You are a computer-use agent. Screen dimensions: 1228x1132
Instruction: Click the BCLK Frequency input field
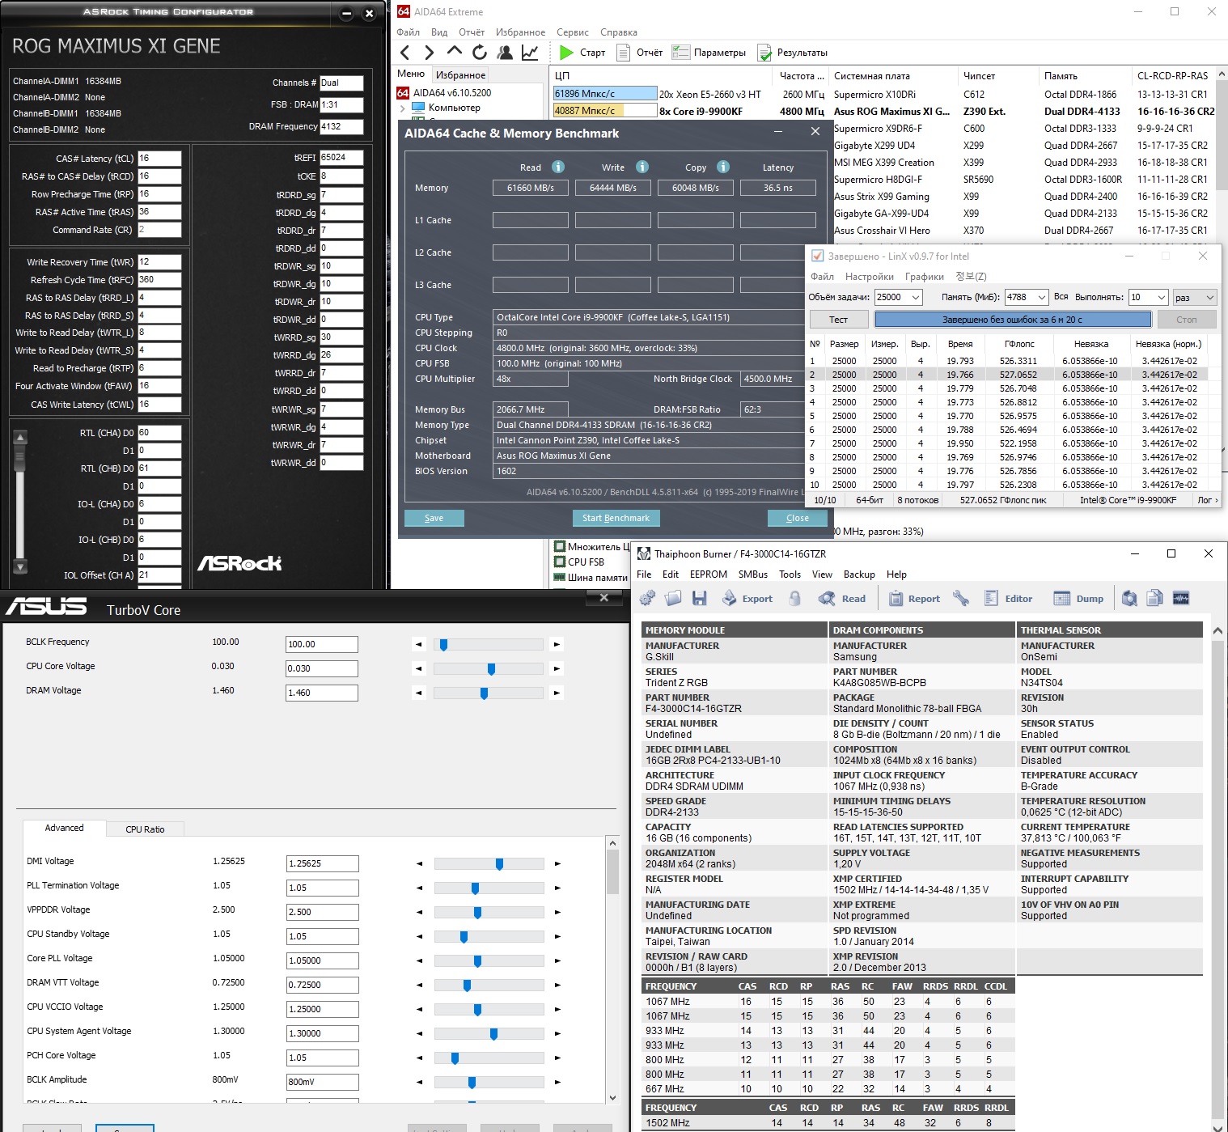click(x=322, y=644)
